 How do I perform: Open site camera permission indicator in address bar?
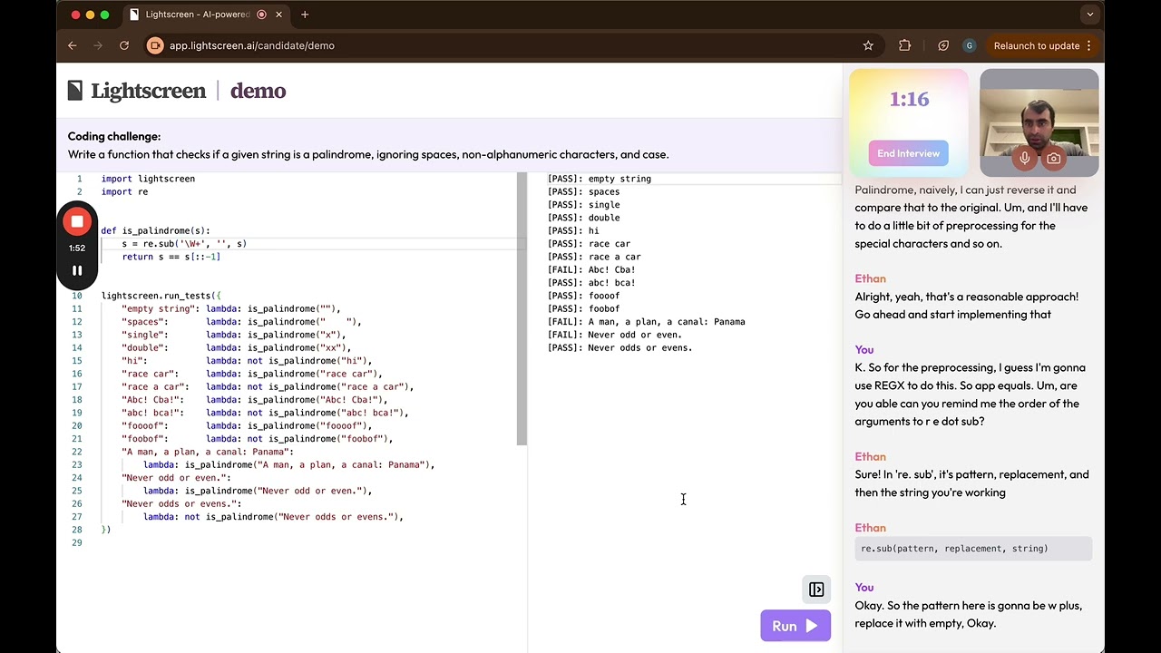tap(155, 45)
